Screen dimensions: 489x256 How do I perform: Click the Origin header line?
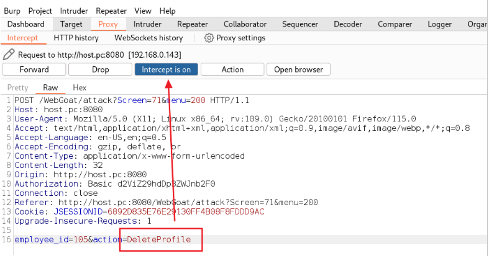tap(80, 175)
